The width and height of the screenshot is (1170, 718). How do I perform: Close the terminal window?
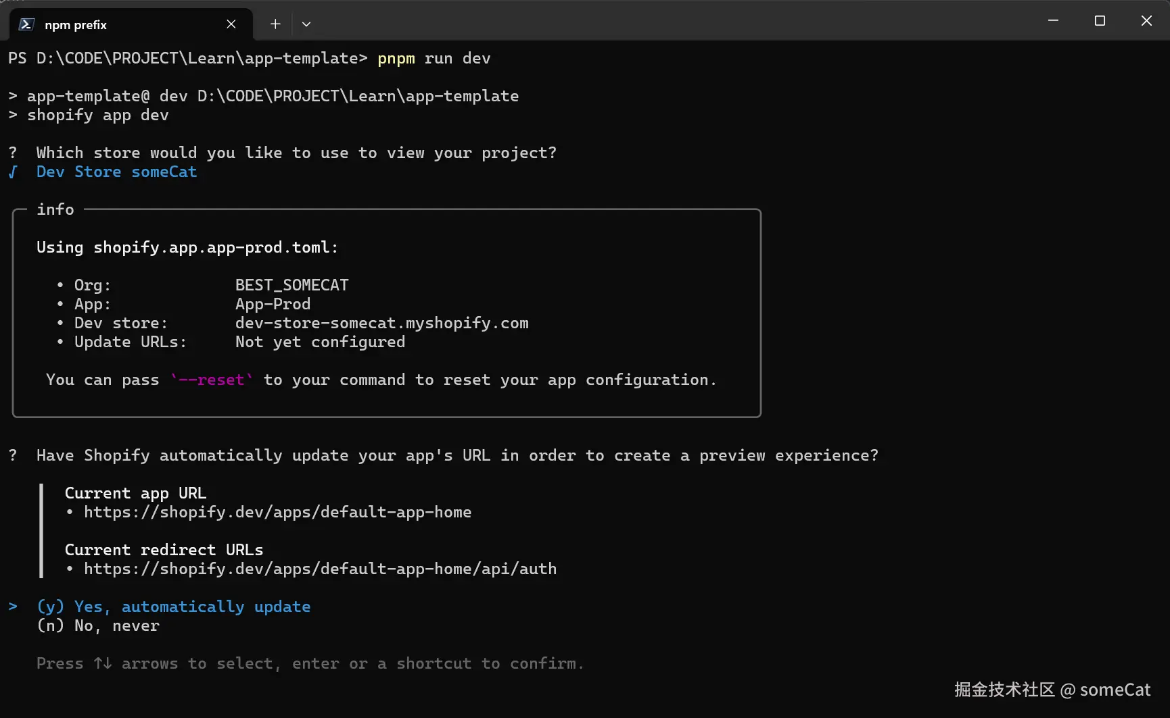[x=1146, y=21]
